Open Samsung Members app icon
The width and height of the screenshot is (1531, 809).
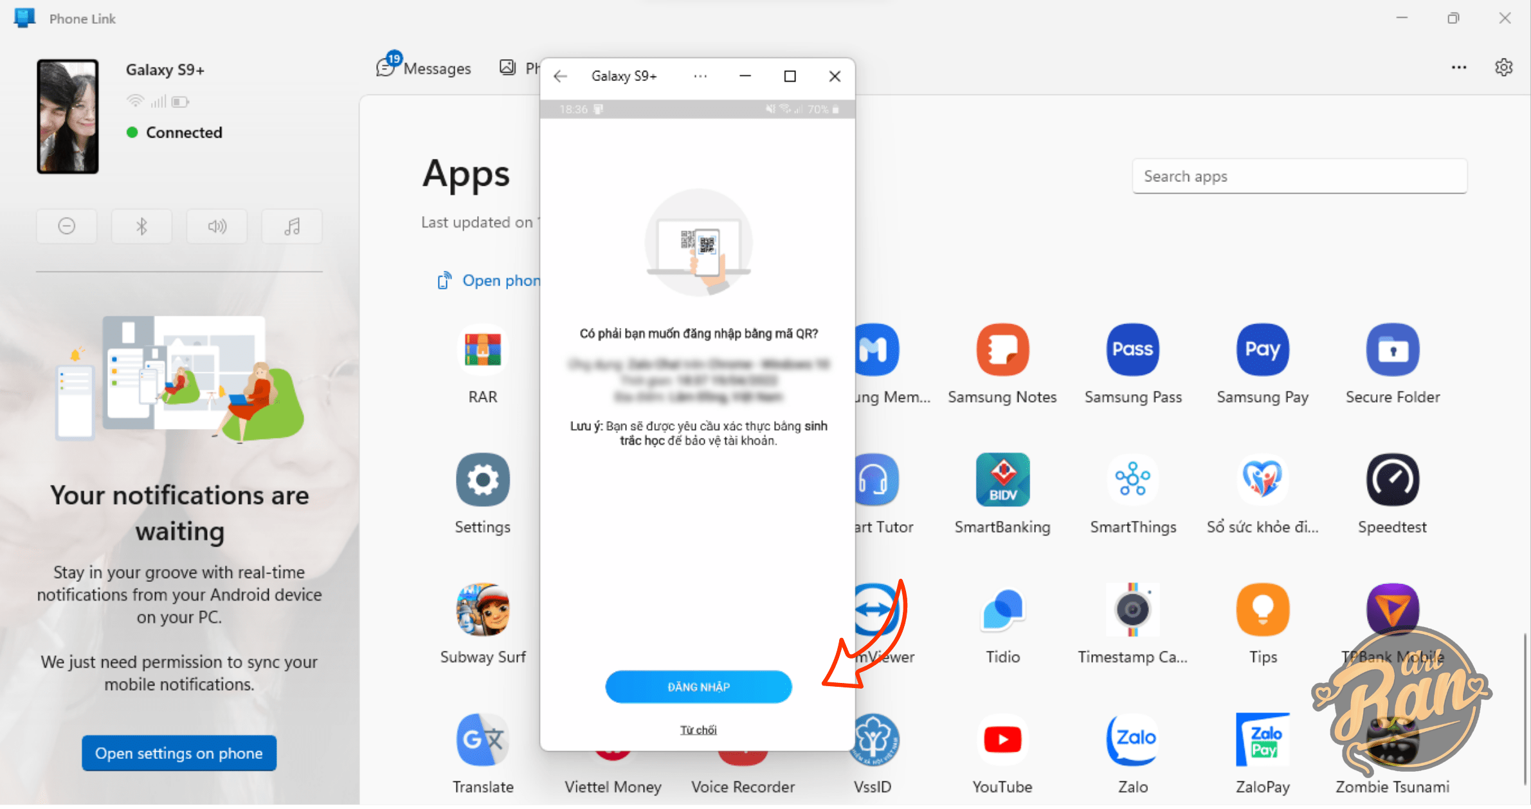pos(877,350)
